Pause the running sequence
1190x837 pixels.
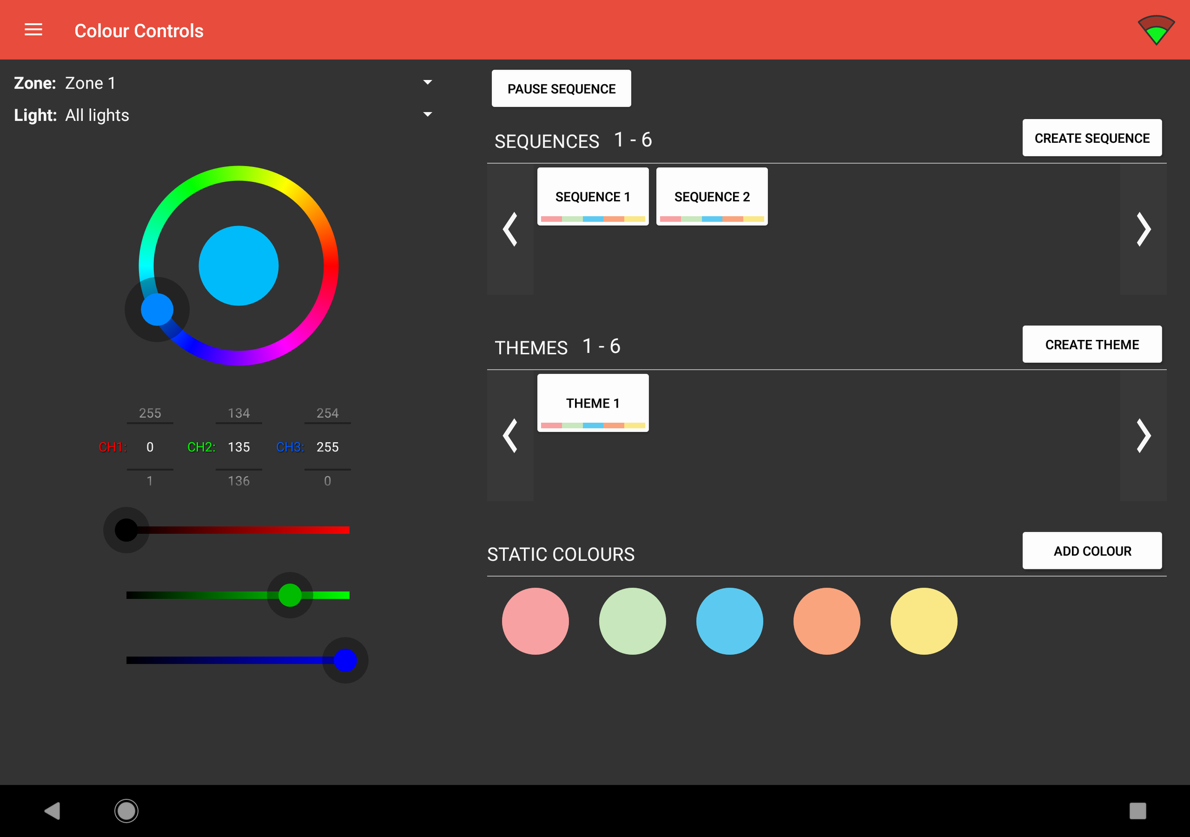point(561,89)
